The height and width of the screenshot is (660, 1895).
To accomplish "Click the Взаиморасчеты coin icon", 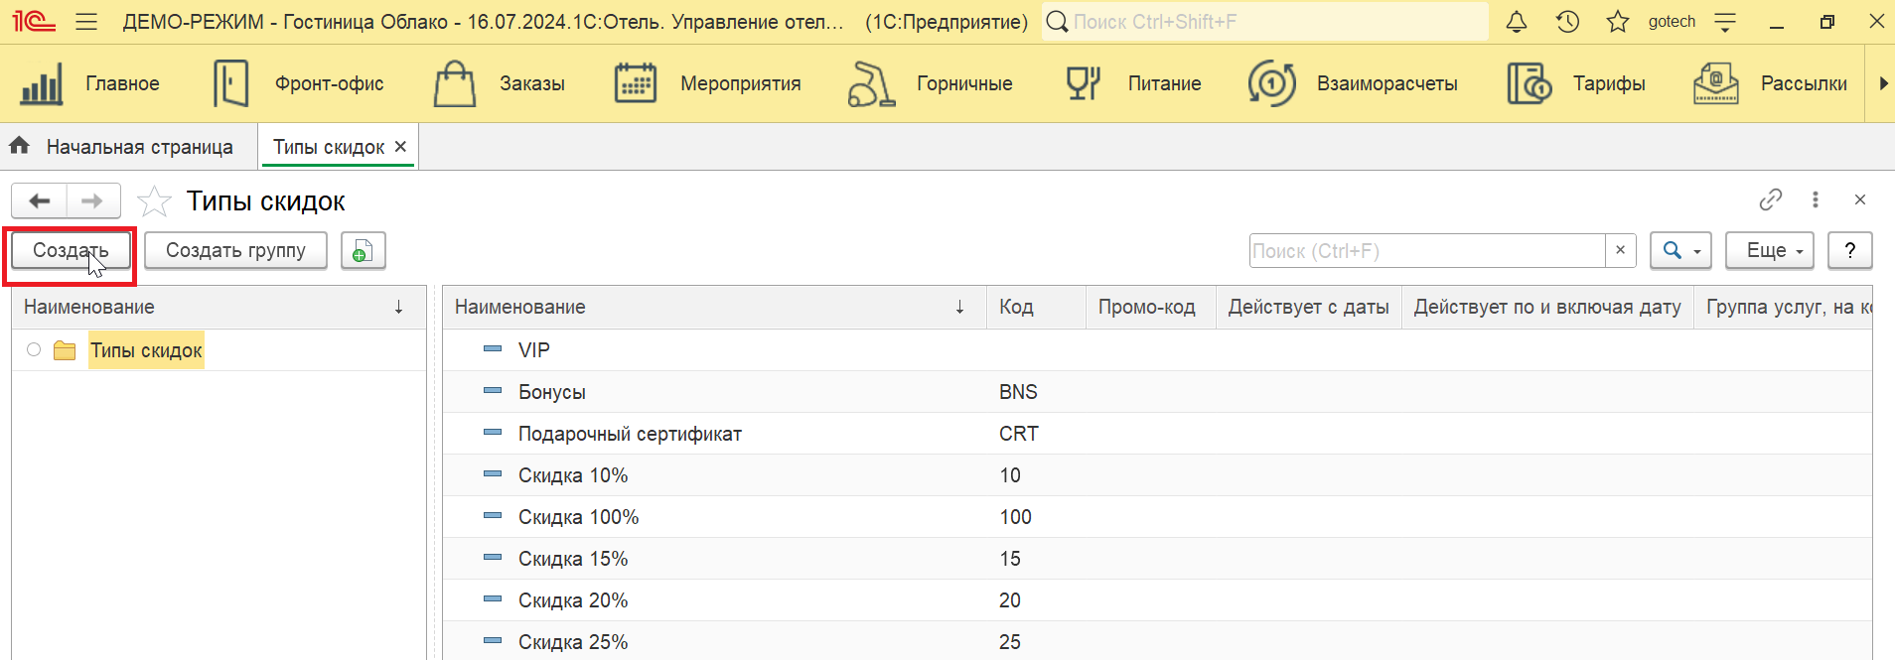I will tap(1272, 83).
